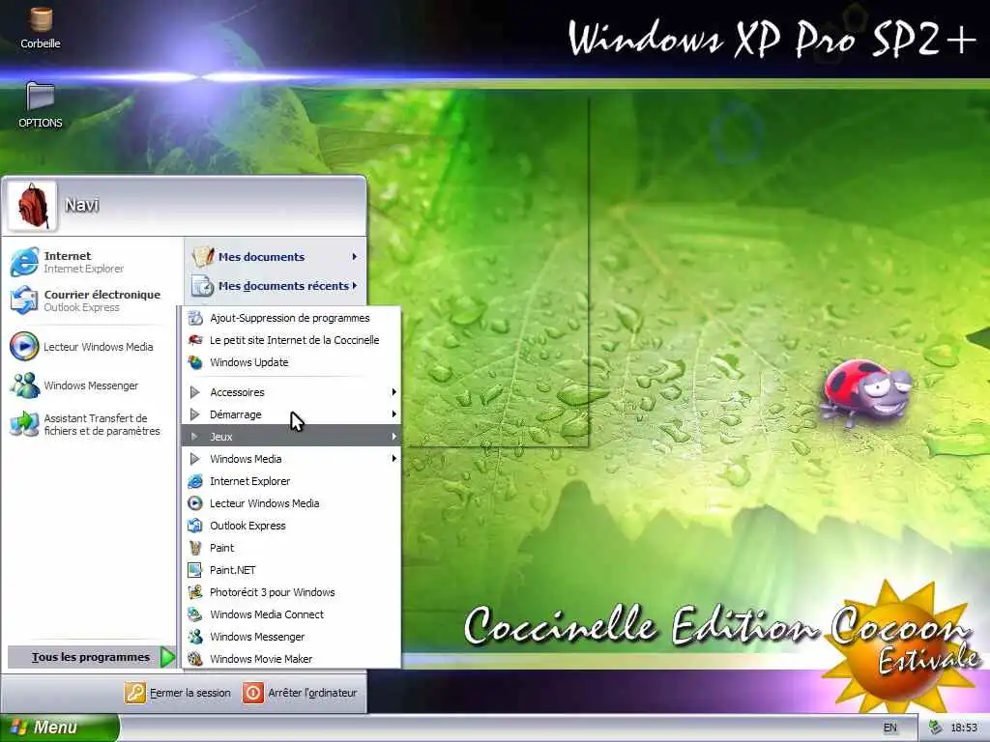Launch Internet Explorer from pinned list
The width and height of the screenshot is (990, 742).
pyautogui.click(x=24, y=262)
